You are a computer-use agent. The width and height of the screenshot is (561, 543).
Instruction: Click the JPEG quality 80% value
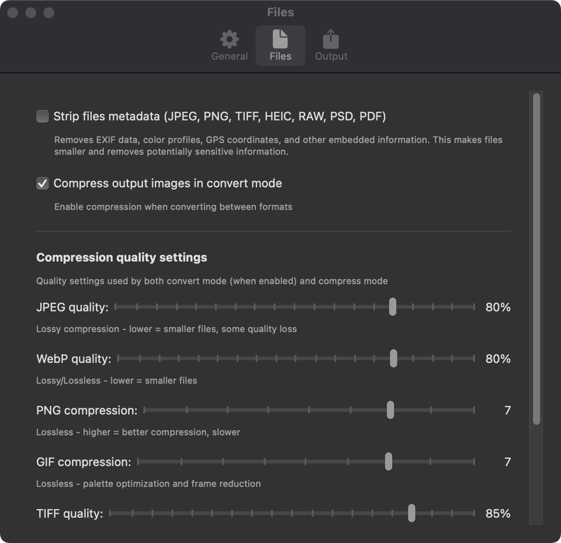498,307
